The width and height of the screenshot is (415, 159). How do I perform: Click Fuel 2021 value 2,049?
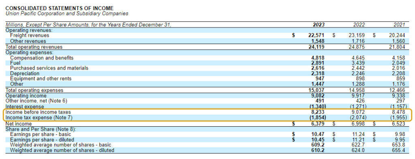pos(399,64)
